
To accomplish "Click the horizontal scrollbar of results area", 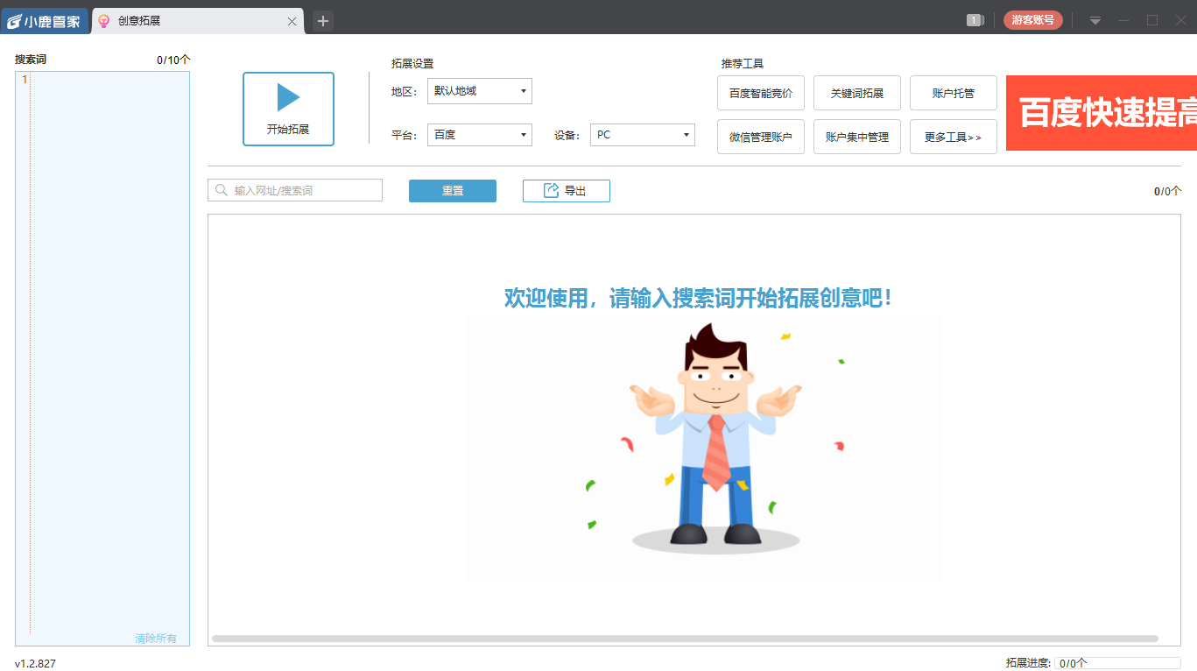I will [685, 639].
